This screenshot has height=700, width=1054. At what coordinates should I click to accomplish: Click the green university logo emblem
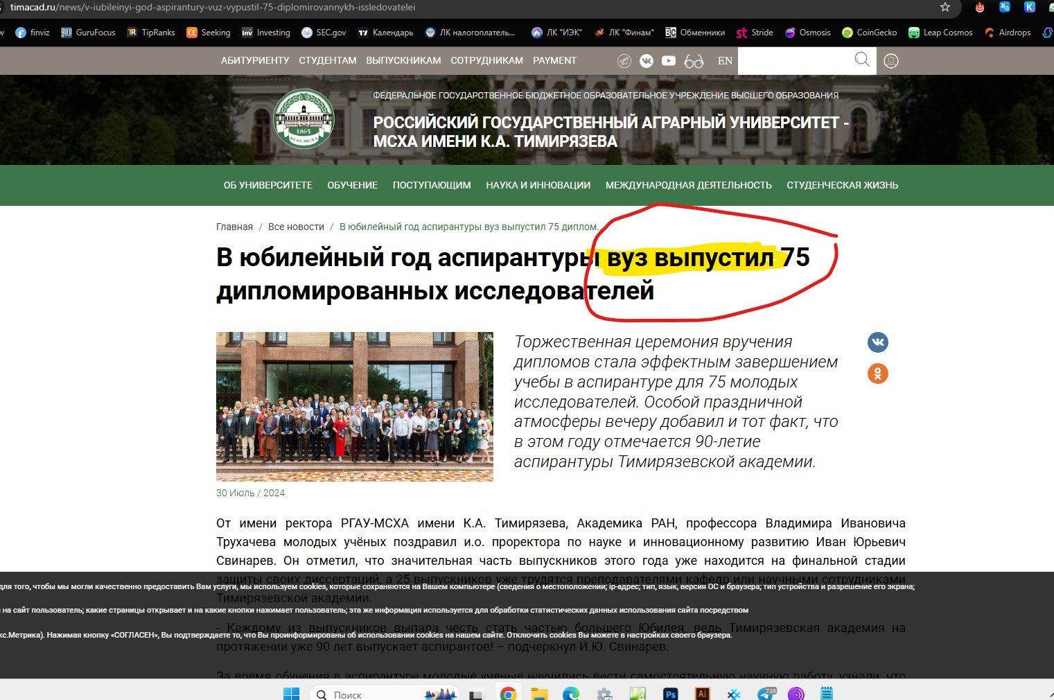pos(304,119)
